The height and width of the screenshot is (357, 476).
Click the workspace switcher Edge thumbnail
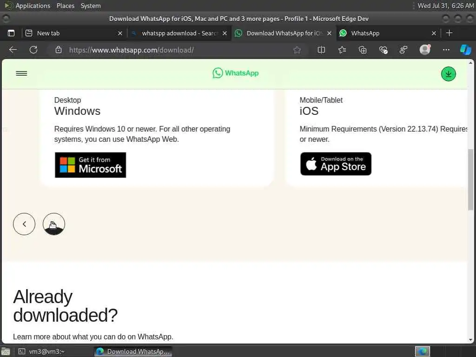tap(422, 351)
